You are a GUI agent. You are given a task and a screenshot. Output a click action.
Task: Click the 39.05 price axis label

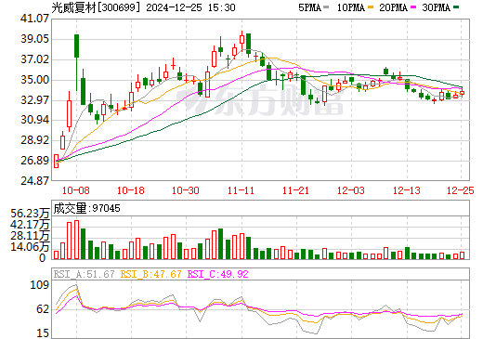tap(34, 39)
